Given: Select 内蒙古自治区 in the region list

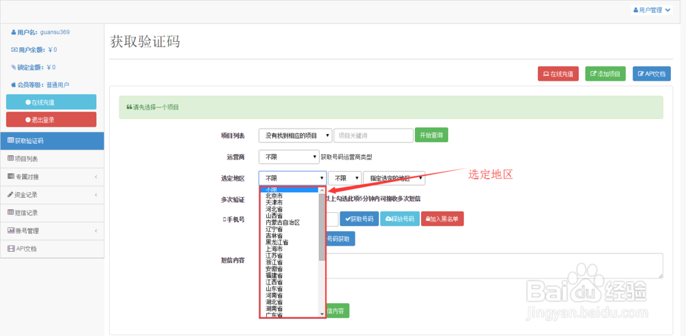Looking at the screenshot, I should (x=289, y=222).
